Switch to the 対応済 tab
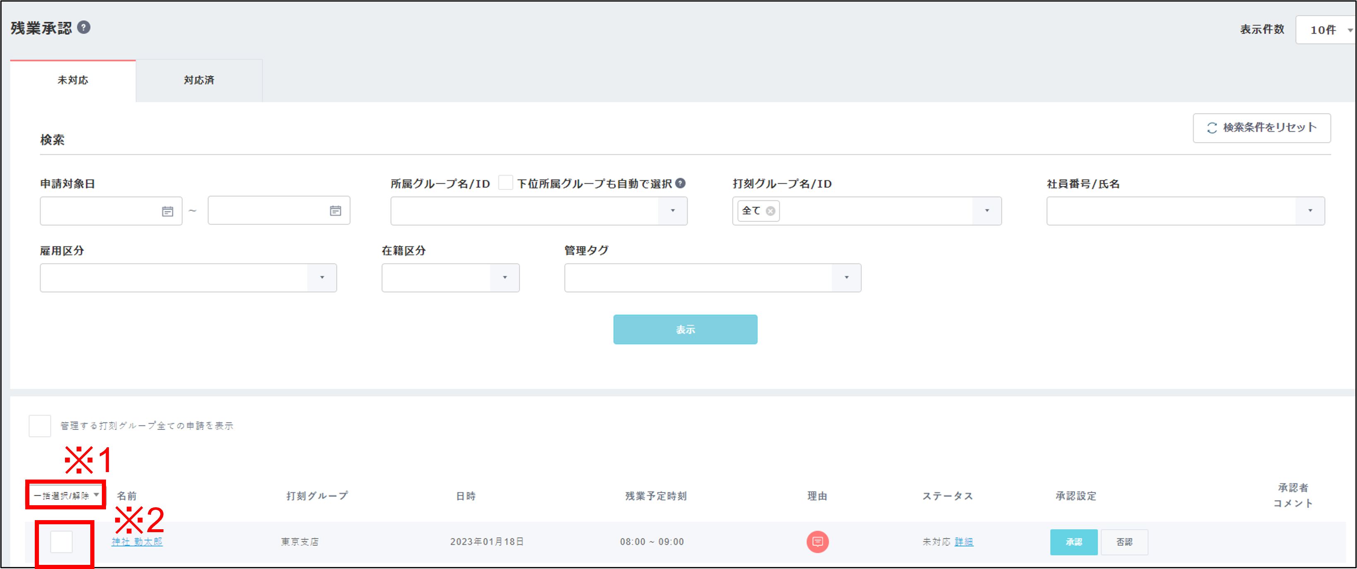Viewport: 1357px width, 569px height. pyautogui.click(x=199, y=81)
